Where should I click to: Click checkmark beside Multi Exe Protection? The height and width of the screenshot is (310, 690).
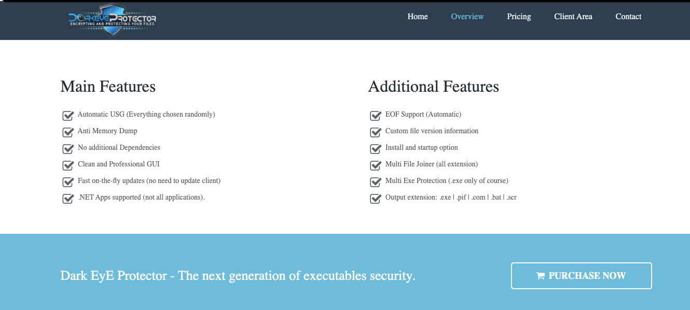[x=376, y=181]
